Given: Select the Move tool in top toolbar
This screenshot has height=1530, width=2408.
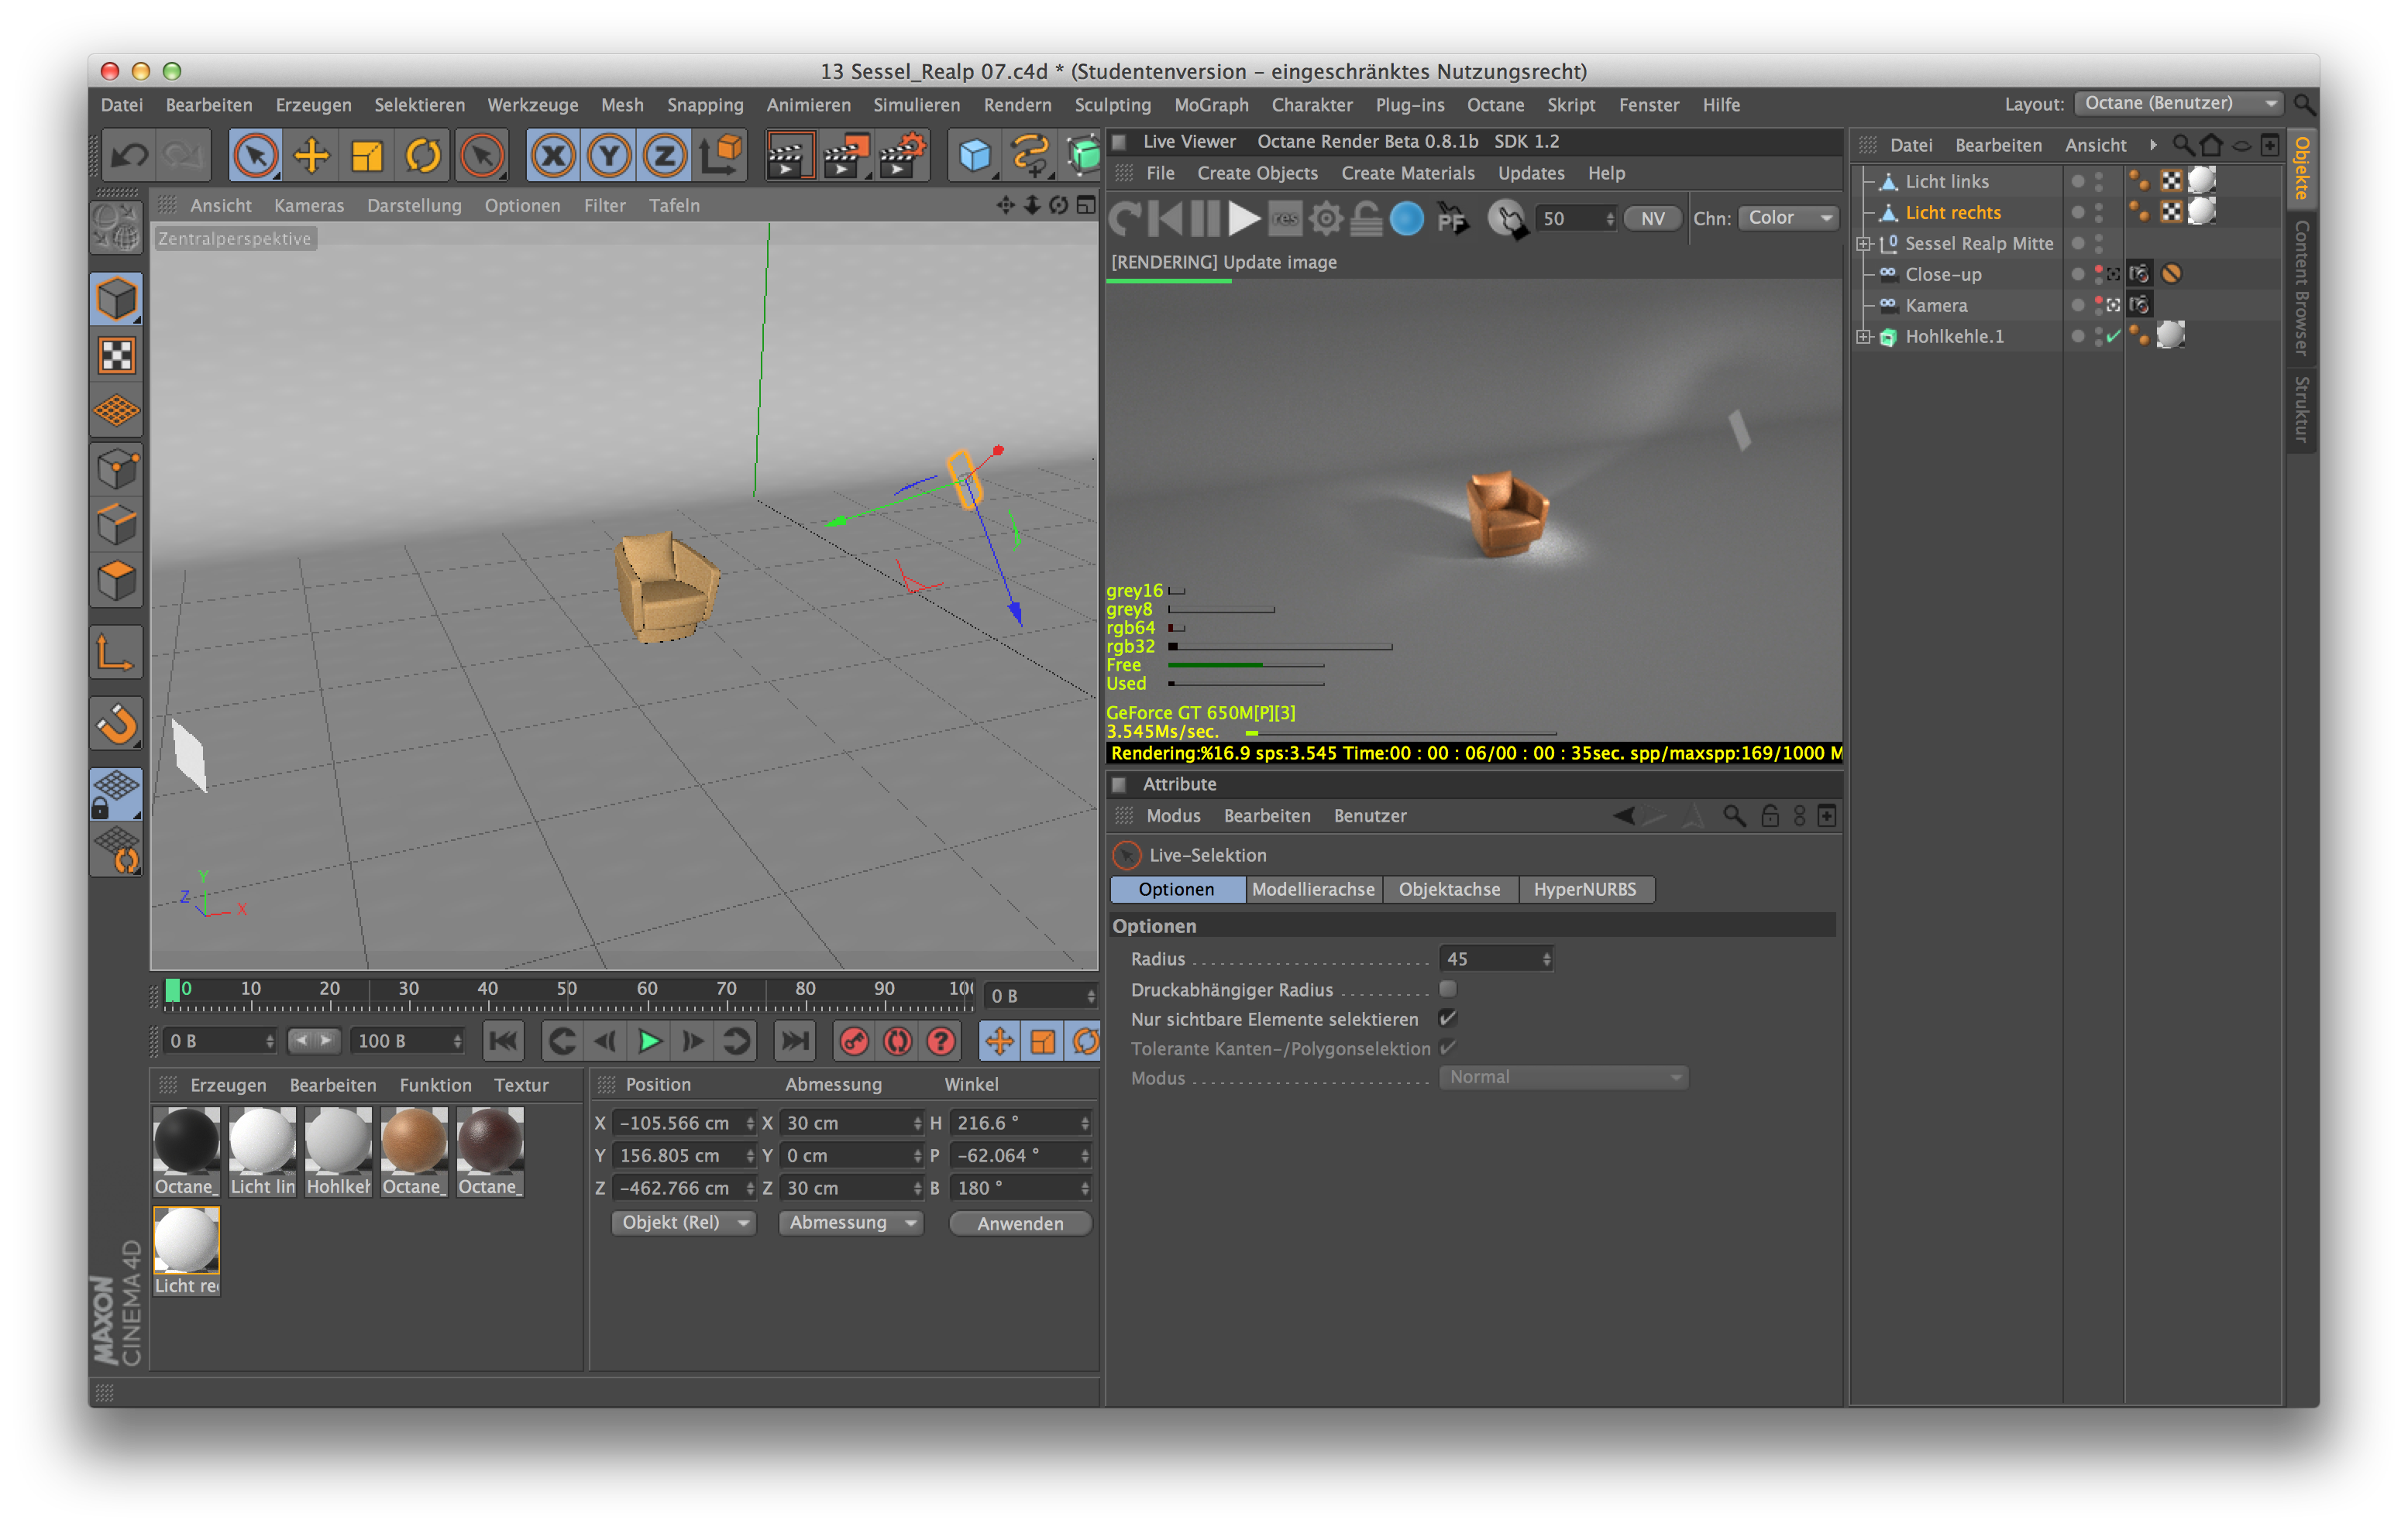Looking at the screenshot, I should point(311,156).
